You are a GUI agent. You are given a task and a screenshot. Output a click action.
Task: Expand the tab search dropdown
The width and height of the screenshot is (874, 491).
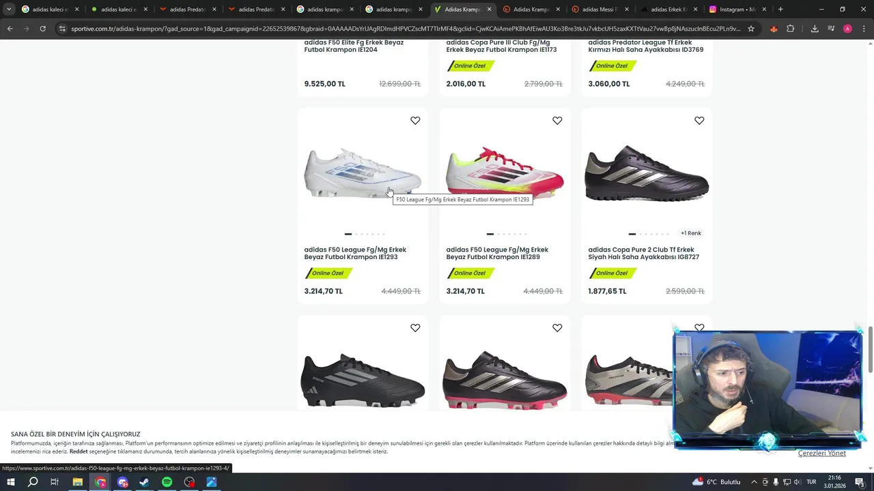coord(9,10)
